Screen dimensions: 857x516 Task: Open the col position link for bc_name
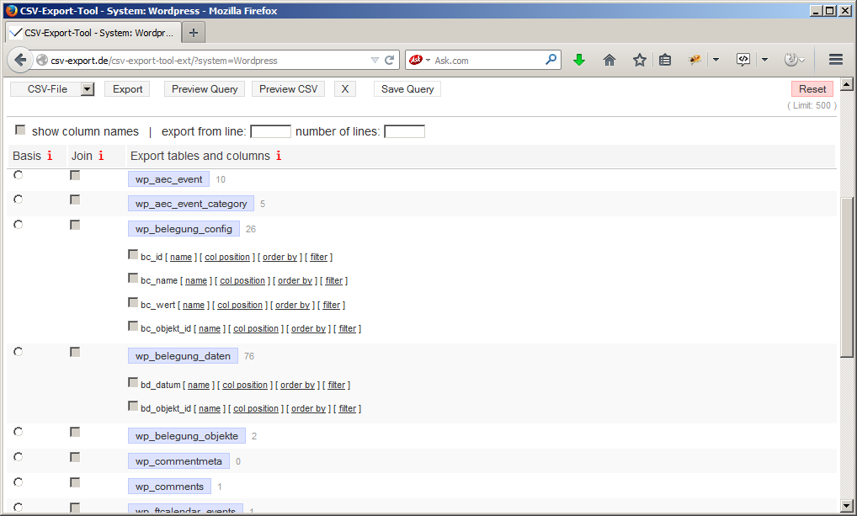click(242, 280)
